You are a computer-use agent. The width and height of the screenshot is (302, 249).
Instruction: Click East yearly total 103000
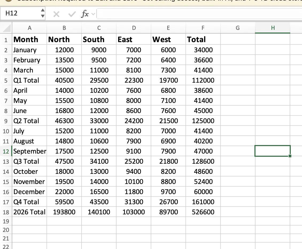click(x=134, y=212)
